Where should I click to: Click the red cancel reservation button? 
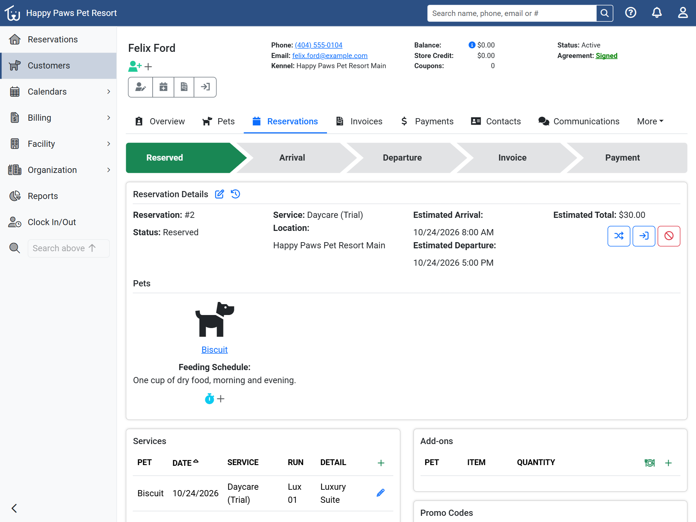click(669, 236)
